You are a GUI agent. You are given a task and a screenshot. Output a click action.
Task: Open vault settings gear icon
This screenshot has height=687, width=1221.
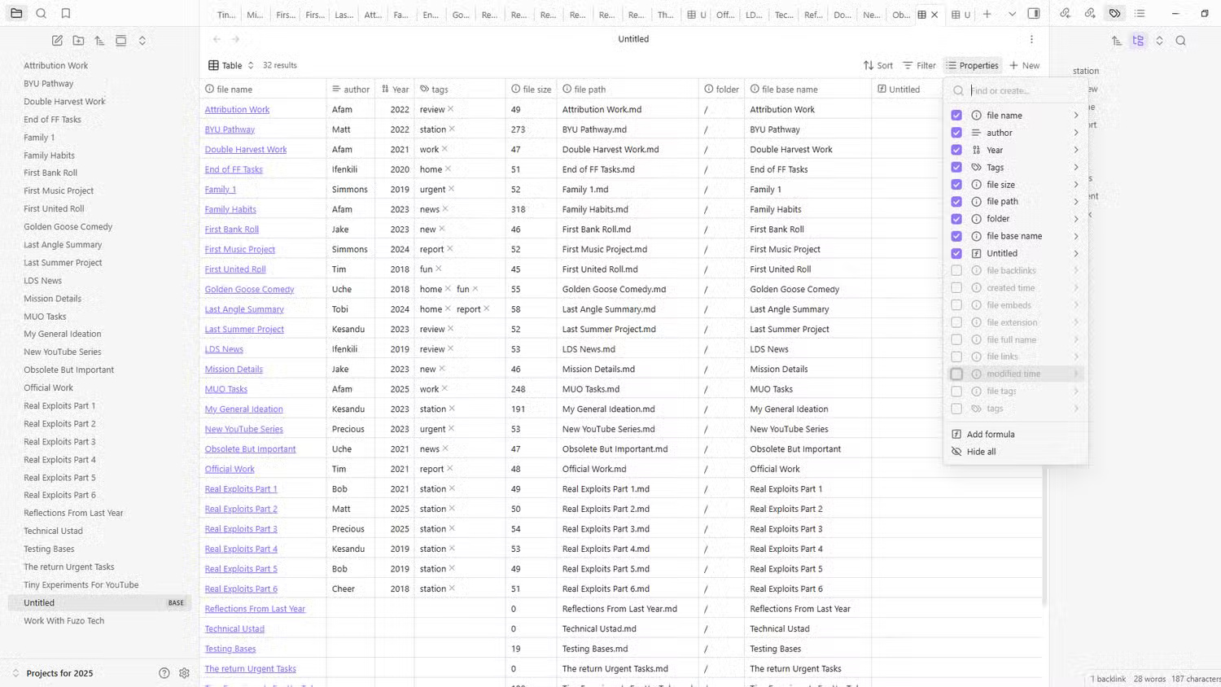click(184, 673)
